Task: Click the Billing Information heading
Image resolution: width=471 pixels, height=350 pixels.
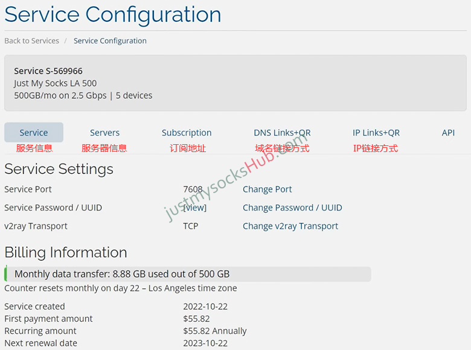Action: point(66,252)
